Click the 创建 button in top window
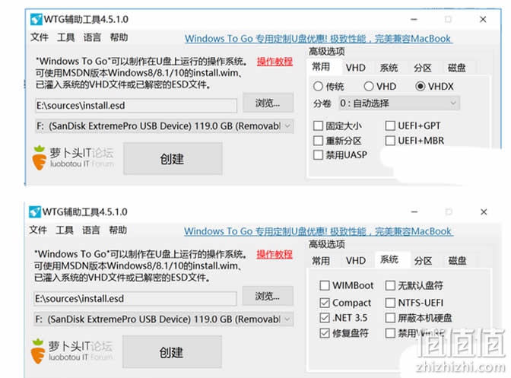The height and width of the screenshot is (378, 511). [173, 159]
